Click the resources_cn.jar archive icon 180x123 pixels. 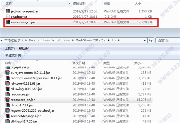8,22
